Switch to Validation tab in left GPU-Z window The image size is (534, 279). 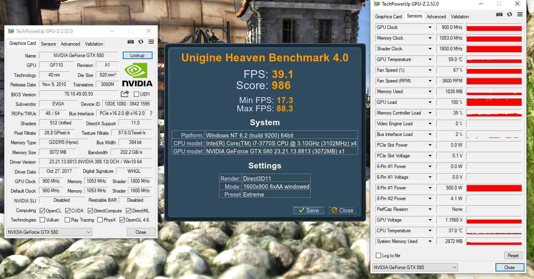94,44
